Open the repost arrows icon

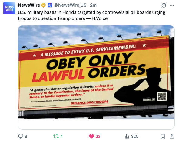point(56,136)
